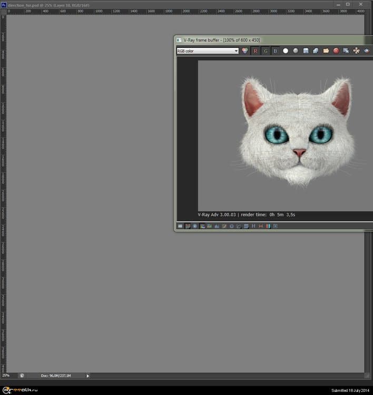Click the Duplicate to Max frame buffer icon

click(316, 51)
